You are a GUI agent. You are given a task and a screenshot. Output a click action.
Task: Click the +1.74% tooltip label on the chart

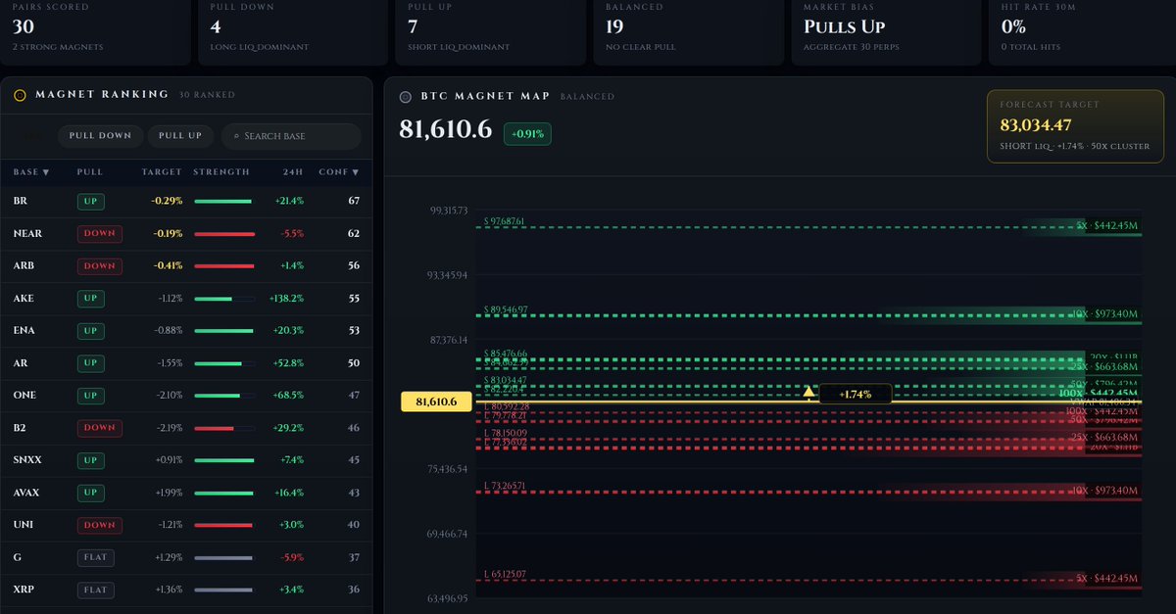(856, 394)
